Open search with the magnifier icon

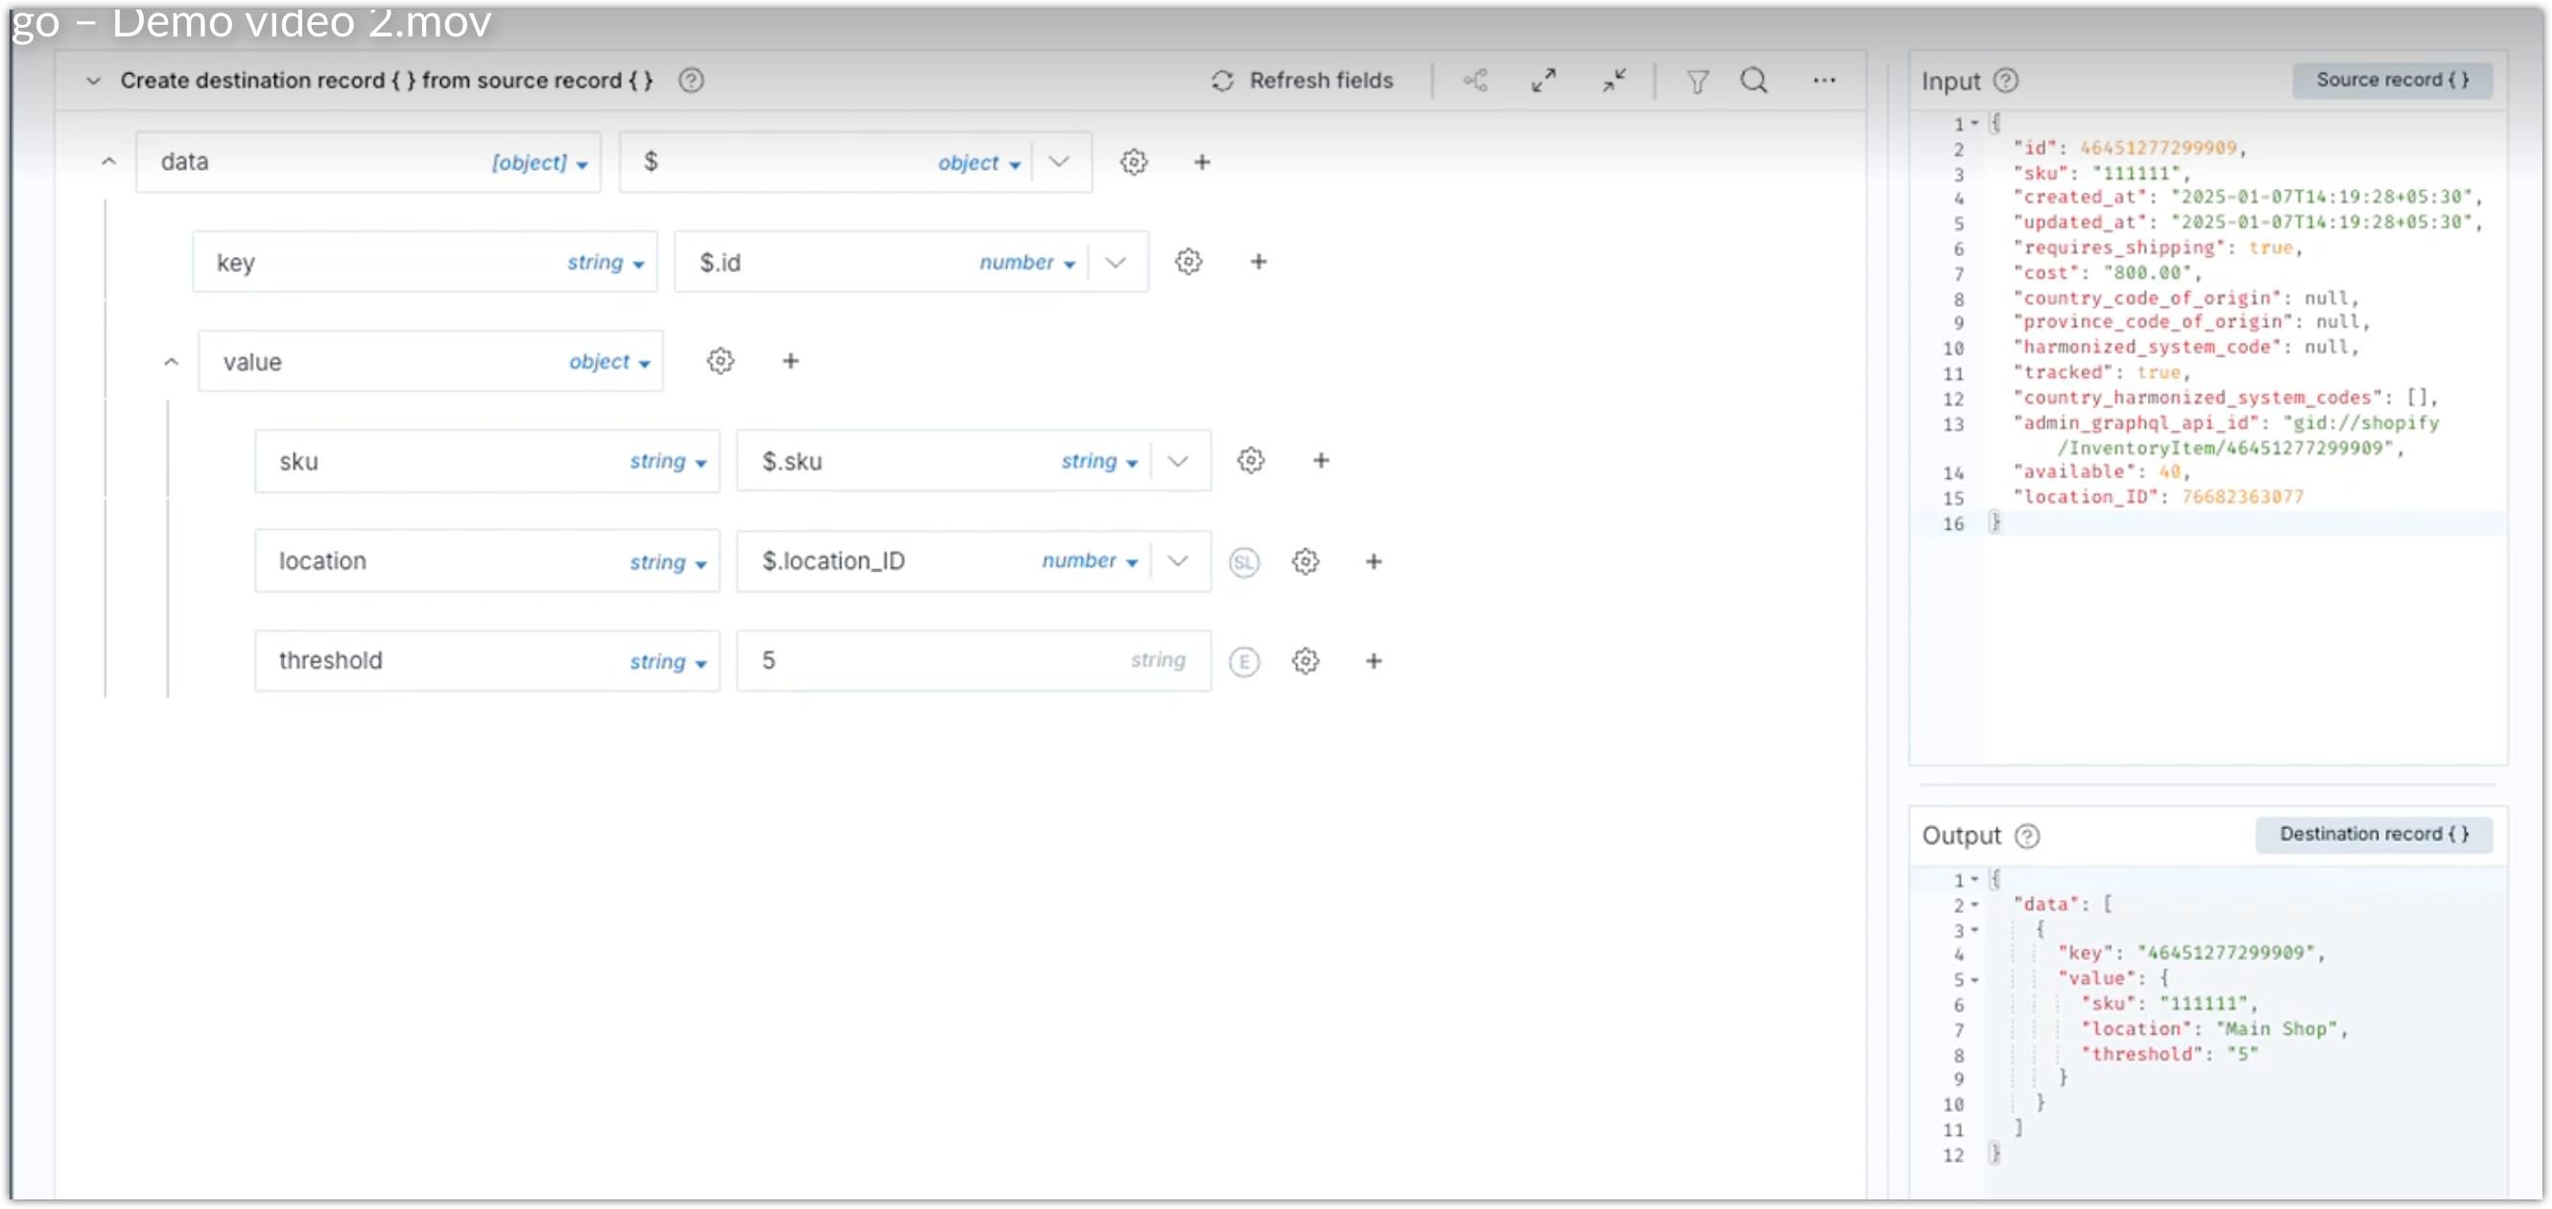tap(1754, 81)
